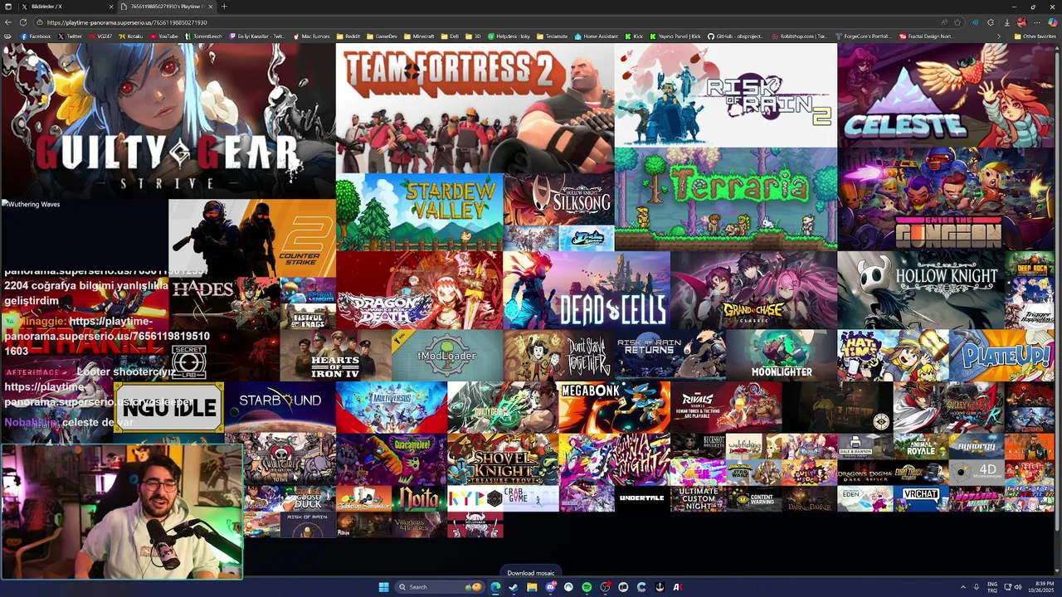Select the Celeste game tile
The width and height of the screenshot is (1062, 597).
click(946, 95)
